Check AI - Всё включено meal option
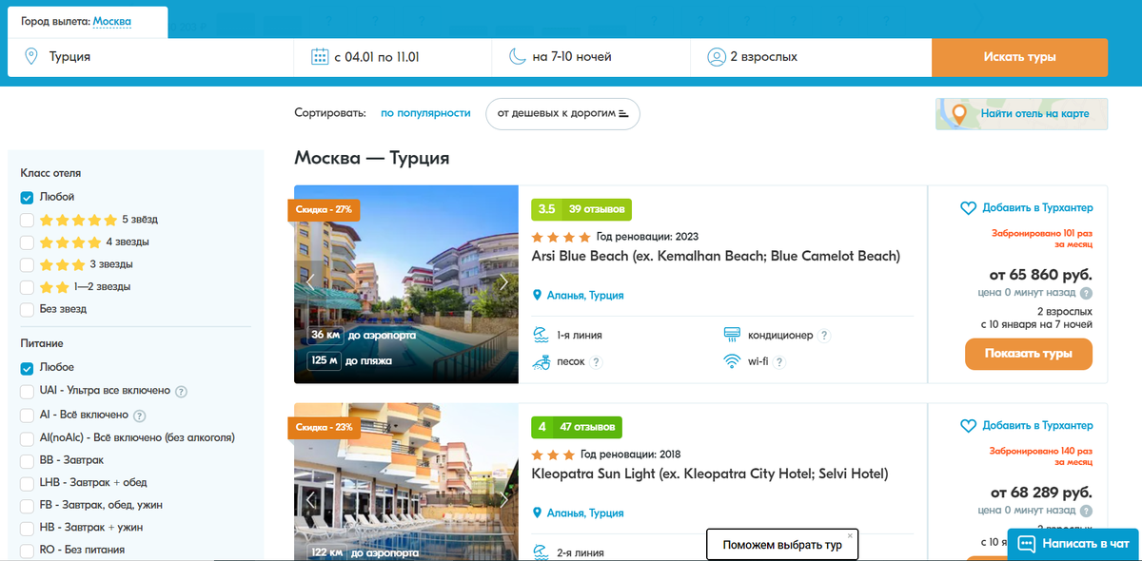Screen dimensions: 1142x561 [x=27, y=416]
